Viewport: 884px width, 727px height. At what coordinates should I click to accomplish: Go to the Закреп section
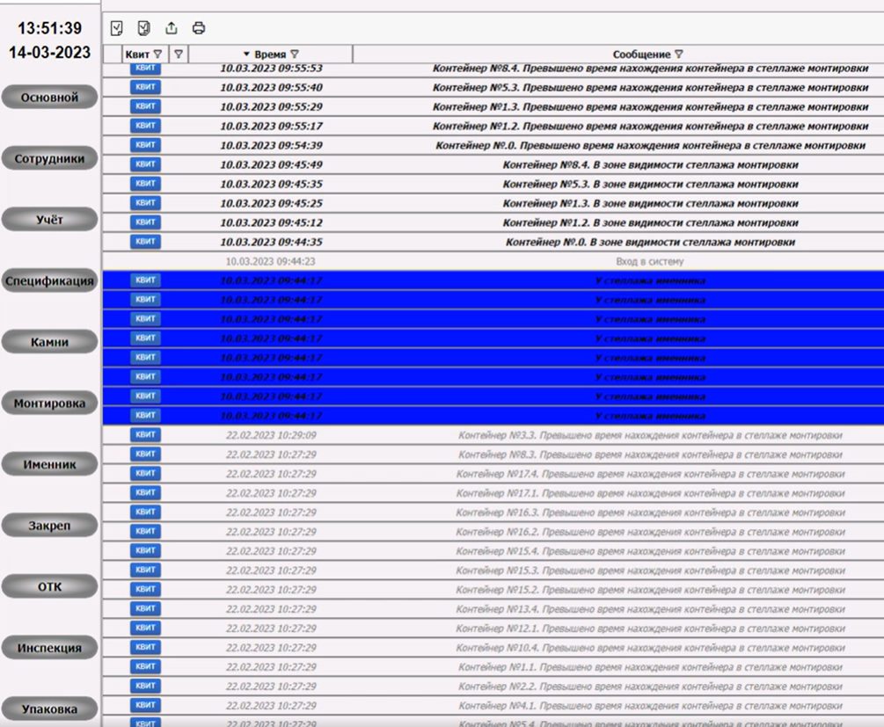(49, 525)
